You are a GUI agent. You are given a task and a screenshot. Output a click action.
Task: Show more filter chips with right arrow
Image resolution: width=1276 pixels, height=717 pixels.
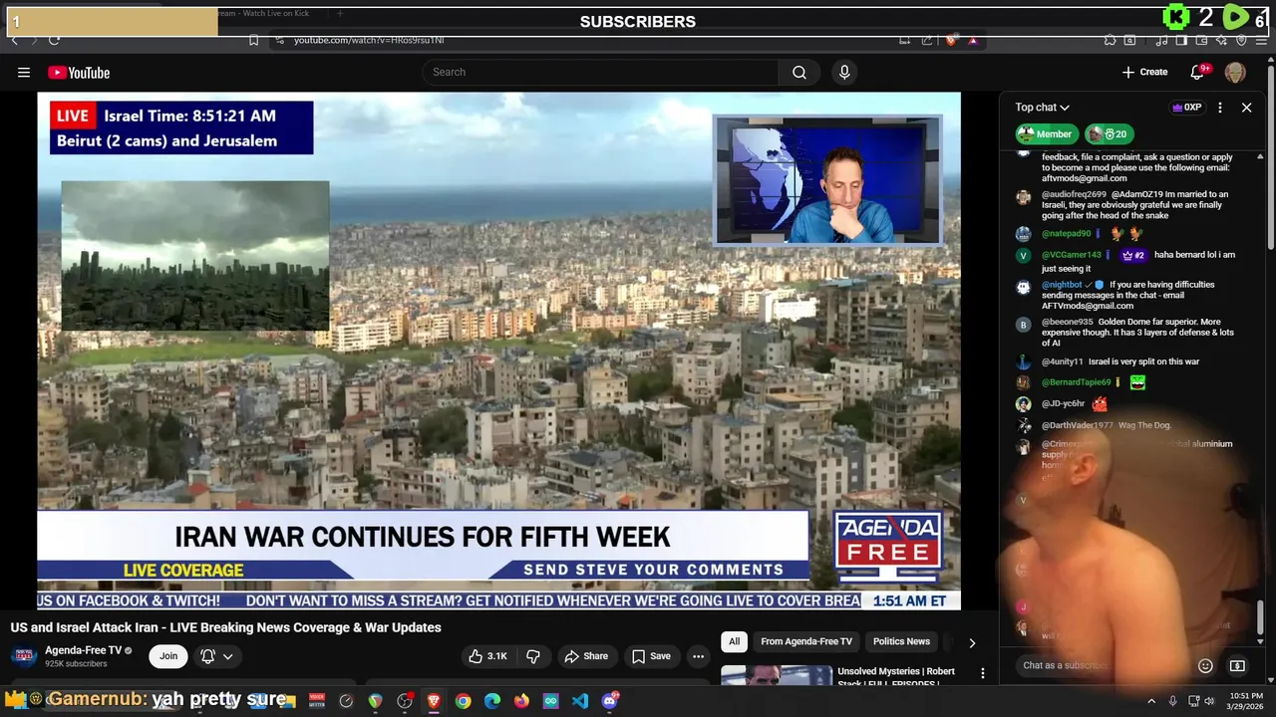coord(972,642)
